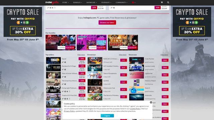Open the Monster bundle thumbnail
The height and width of the screenshot is (120, 214).
coord(61,42)
